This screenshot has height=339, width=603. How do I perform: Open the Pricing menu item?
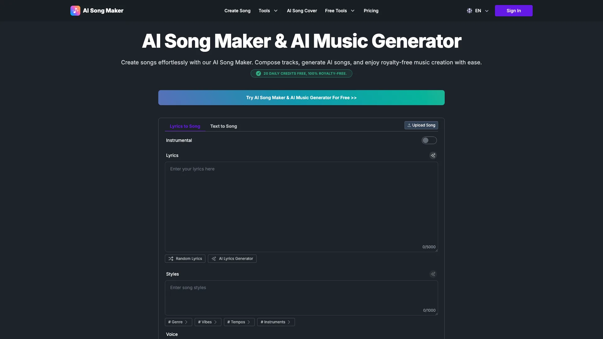(371, 11)
